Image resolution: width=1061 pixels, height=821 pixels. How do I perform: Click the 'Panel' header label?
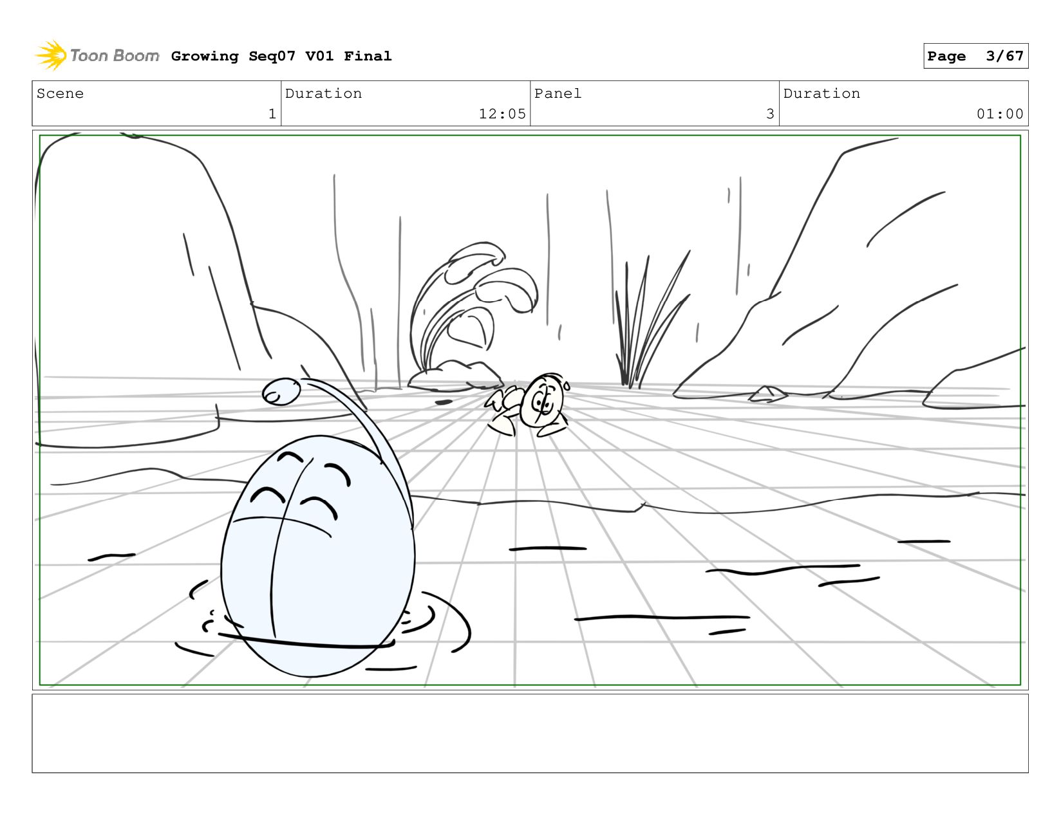(x=558, y=93)
